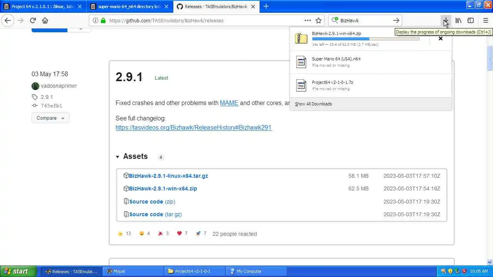Image resolution: width=493 pixels, height=277 pixels.
Task: Open the 2.9.1 tag link
Action: [47, 97]
